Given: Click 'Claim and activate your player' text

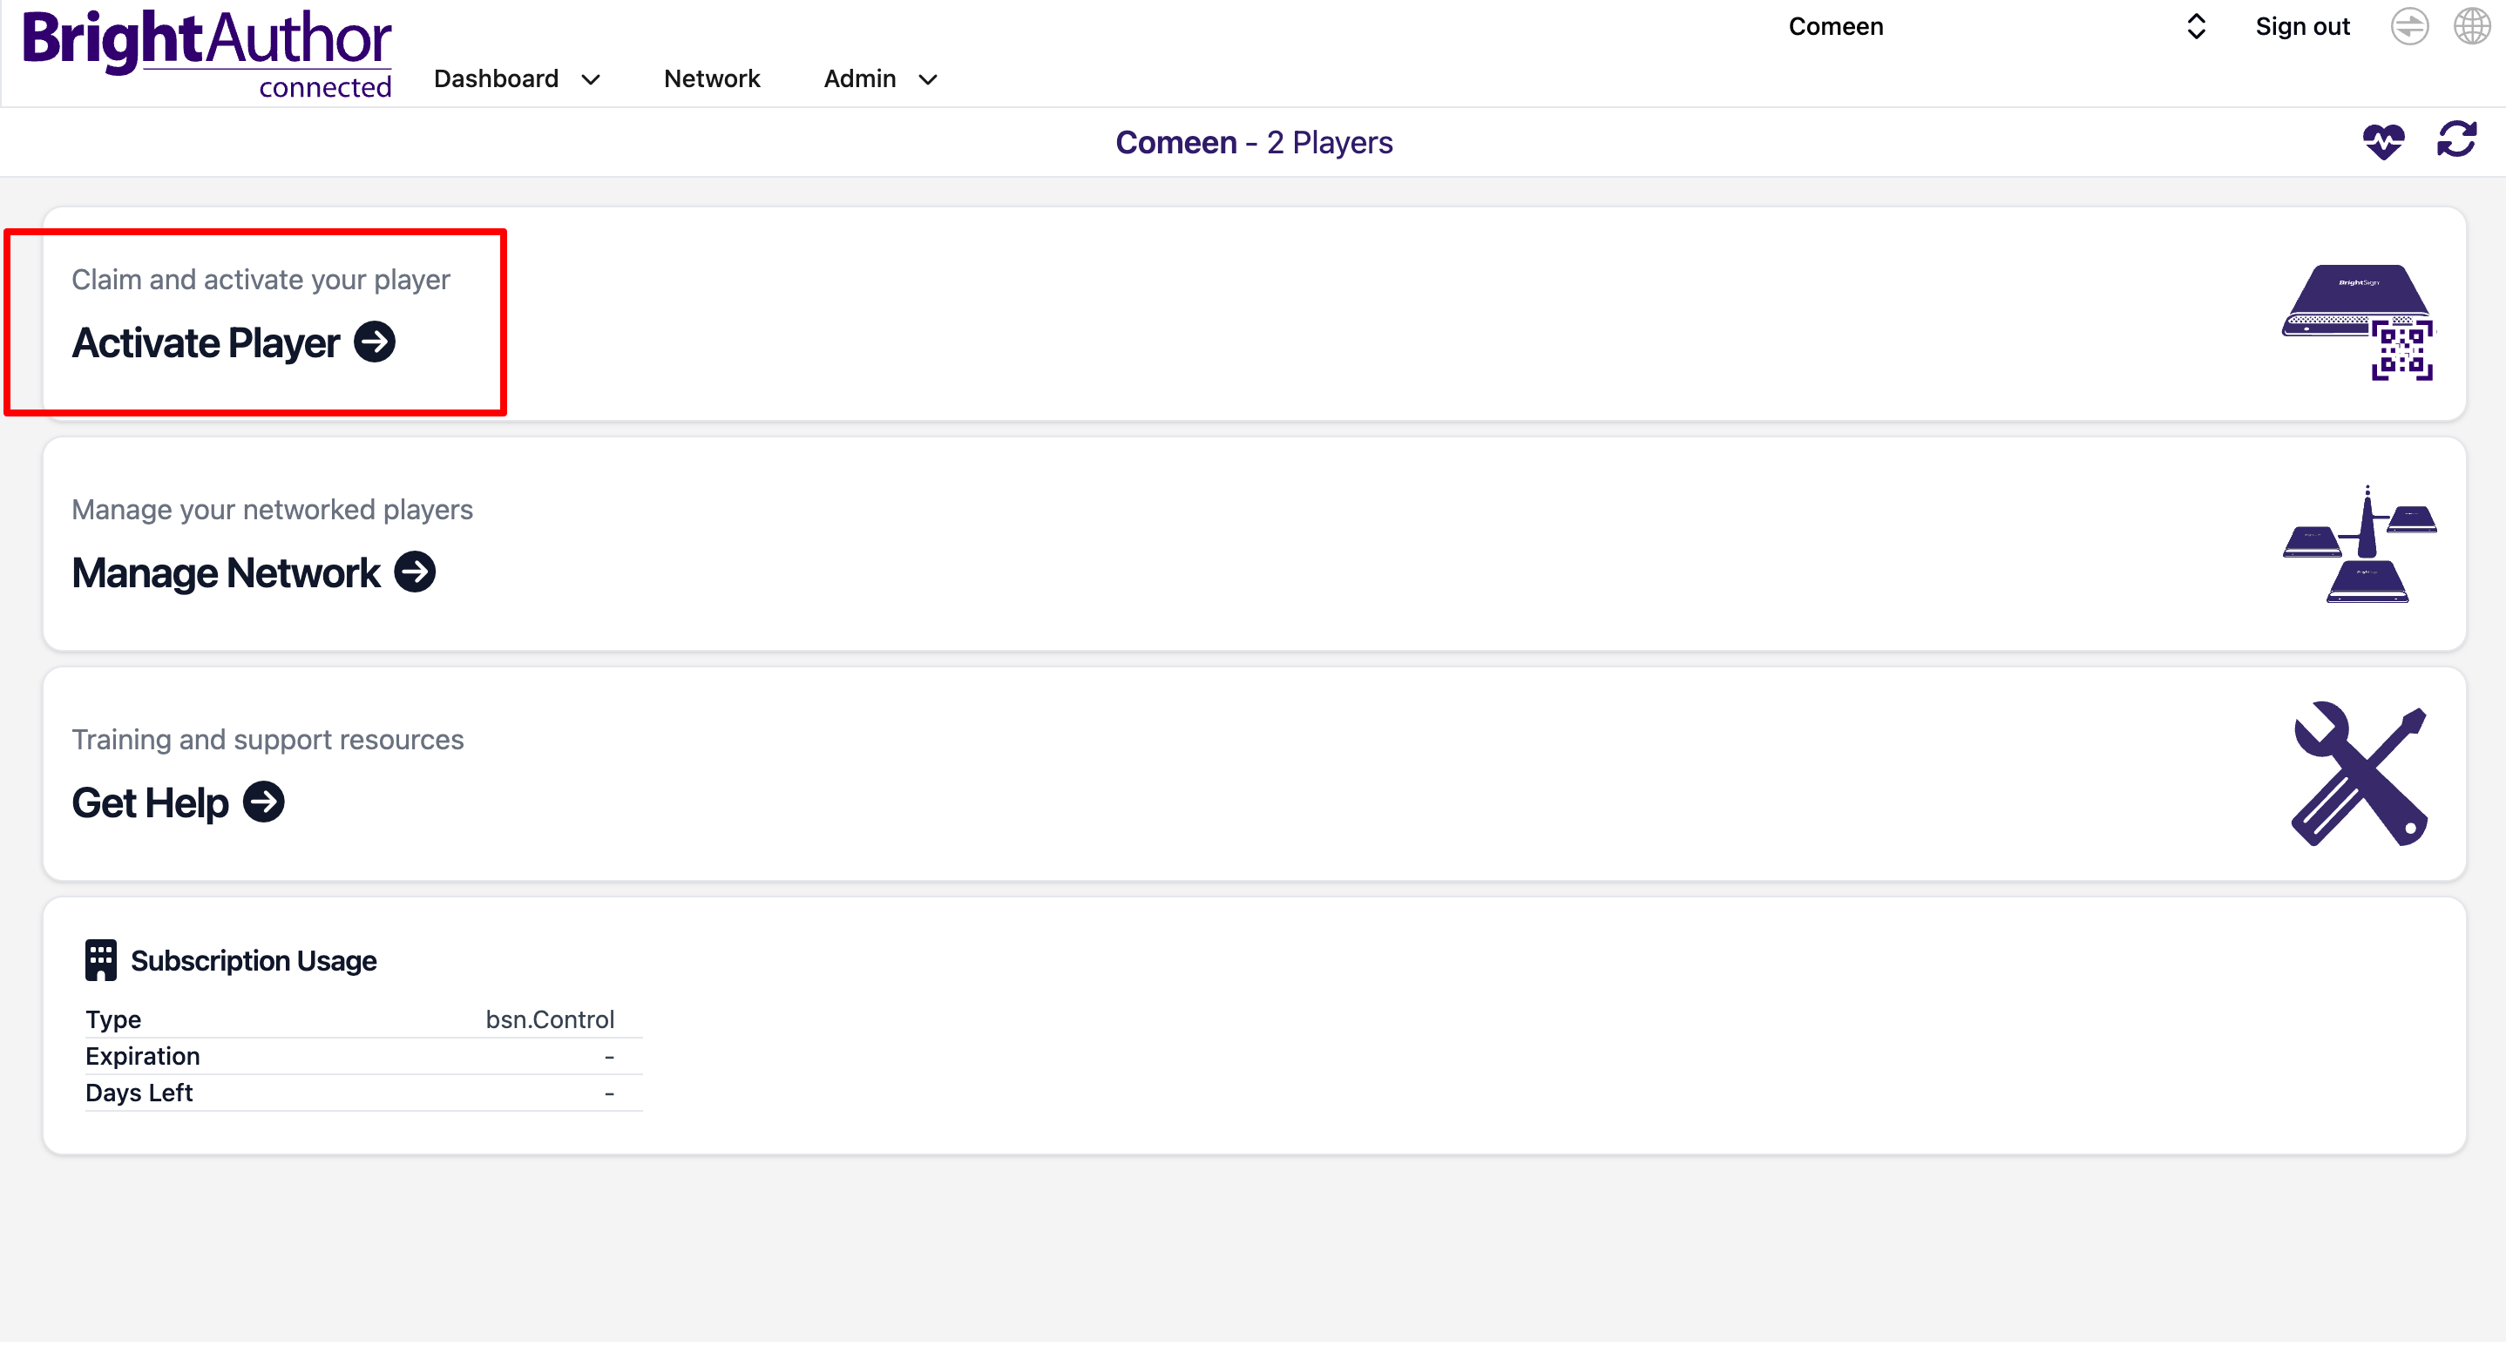Looking at the screenshot, I should click(x=261, y=280).
